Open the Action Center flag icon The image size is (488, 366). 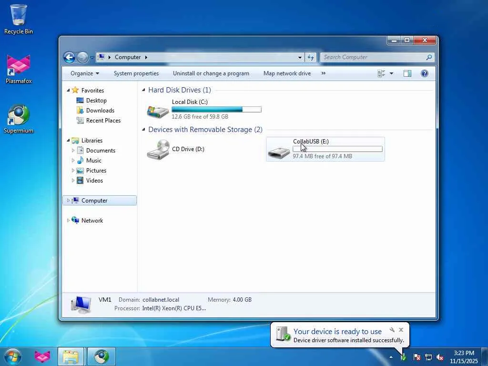coord(417,357)
